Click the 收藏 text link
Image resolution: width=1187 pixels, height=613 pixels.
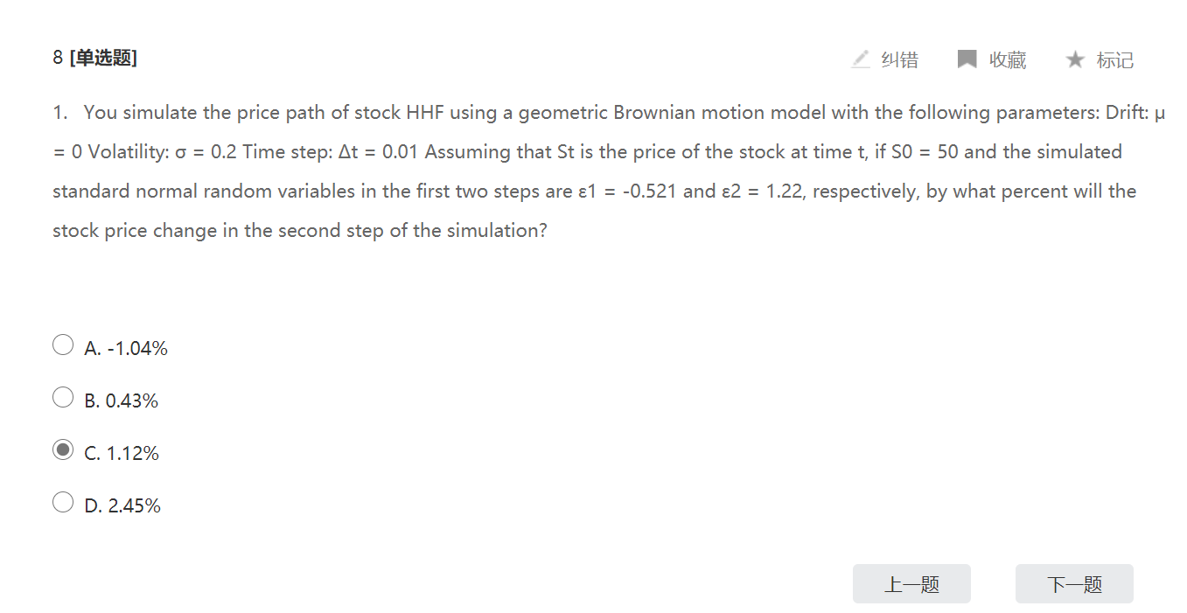1008,59
